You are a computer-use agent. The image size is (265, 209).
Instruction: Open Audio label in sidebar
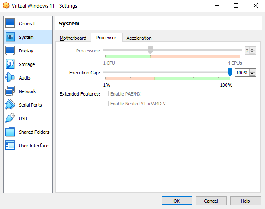tap(25, 78)
